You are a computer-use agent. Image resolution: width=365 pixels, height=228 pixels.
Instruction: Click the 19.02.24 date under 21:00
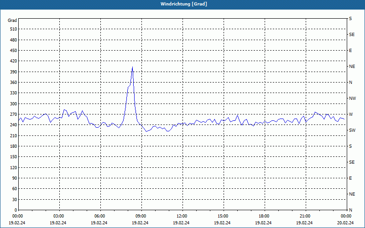pos(304,223)
